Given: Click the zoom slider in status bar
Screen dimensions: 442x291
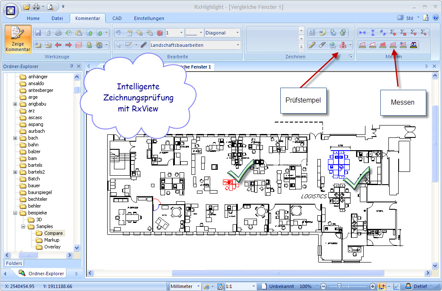Looking at the screenshot, I should 339,286.
